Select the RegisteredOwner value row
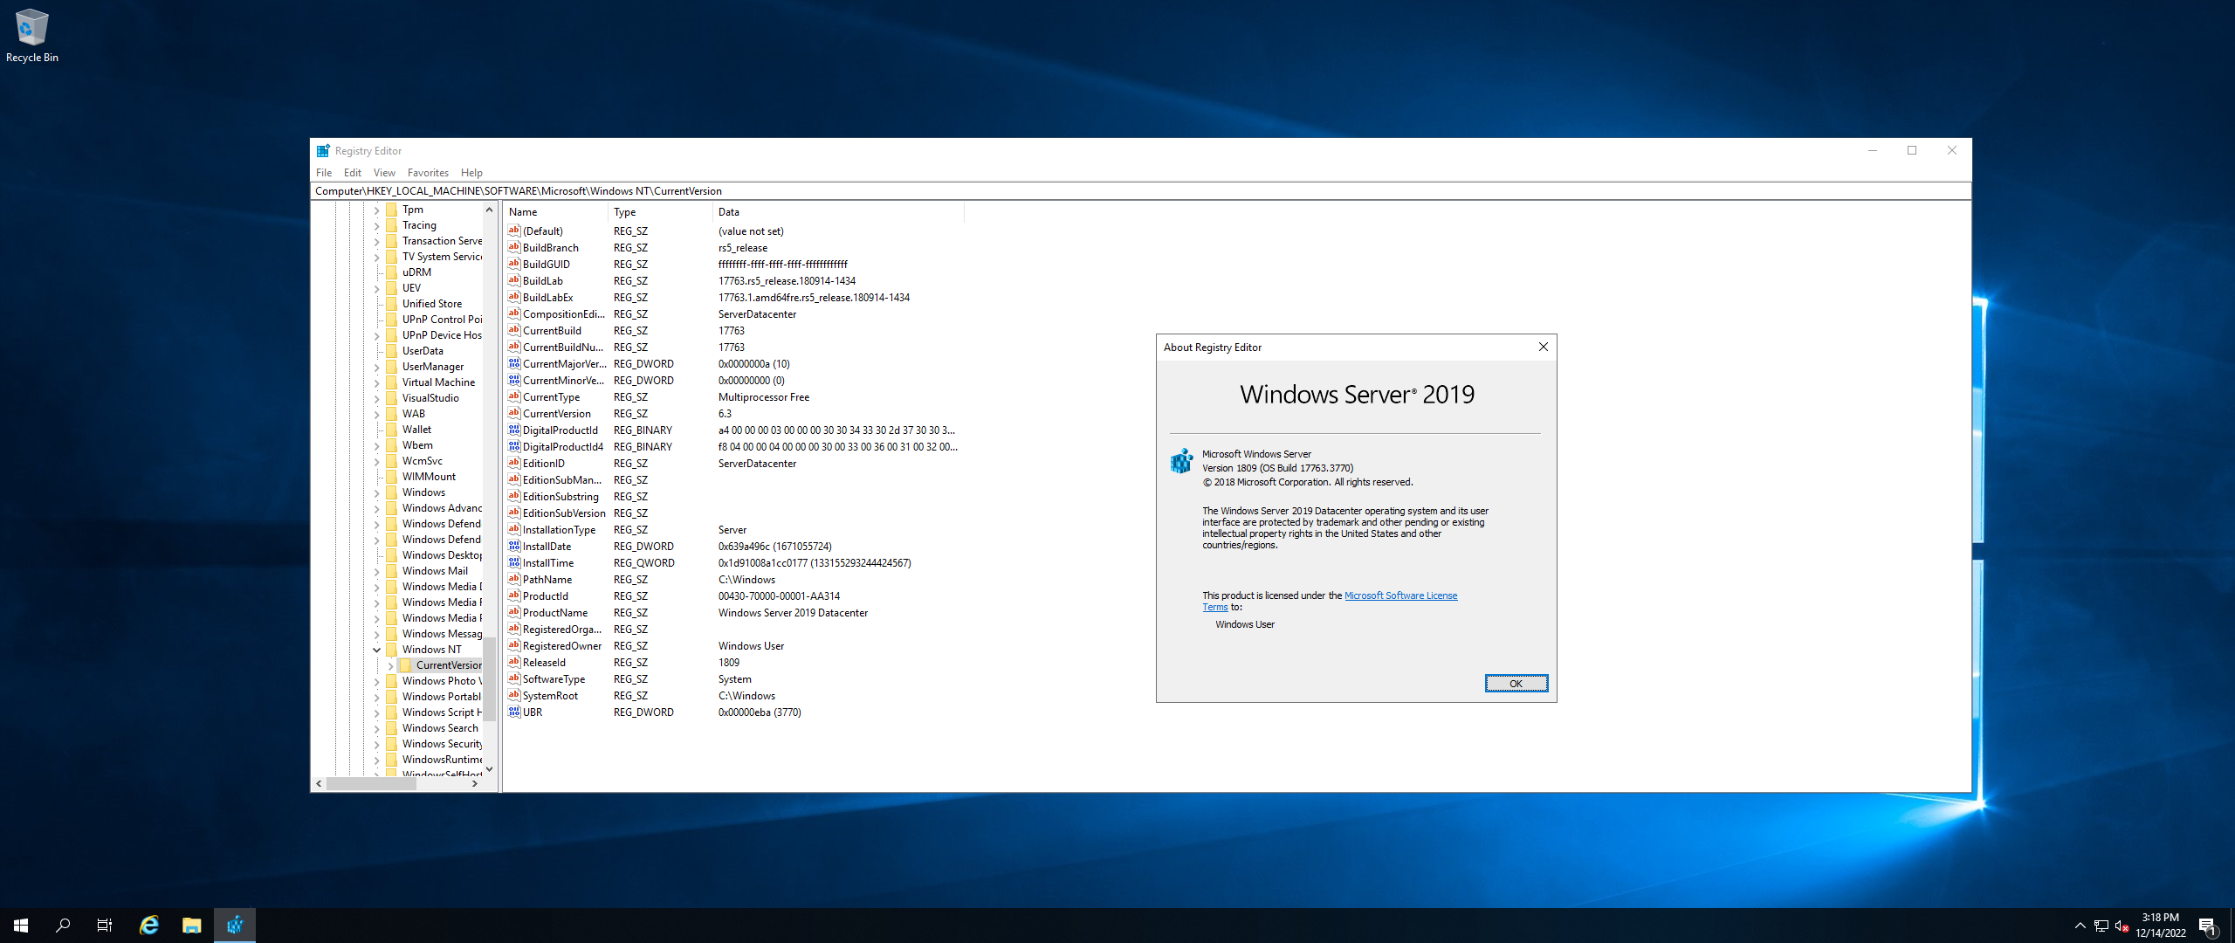This screenshot has width=2235, height=943. click(x=733, y=645)
